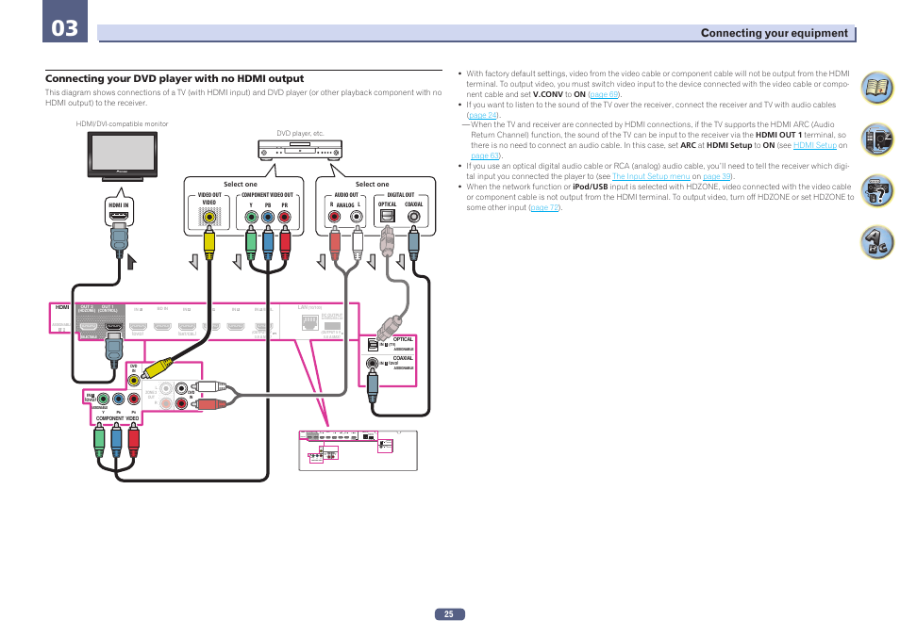Click the receiver rear panel overview thumbnail
900x636 pixels.
tap(358, 450)
